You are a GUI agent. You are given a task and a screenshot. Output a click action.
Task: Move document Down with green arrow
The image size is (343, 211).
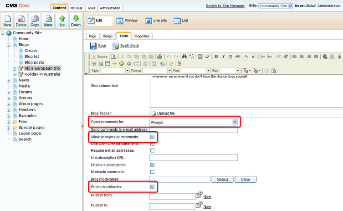[76, 21]
